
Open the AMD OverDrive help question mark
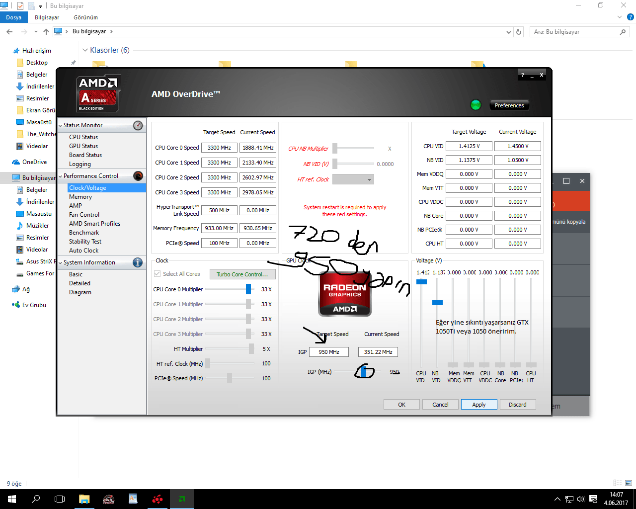coord(523,75)
